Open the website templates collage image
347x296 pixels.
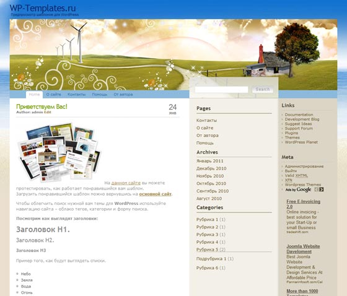(x=59, y=152)
